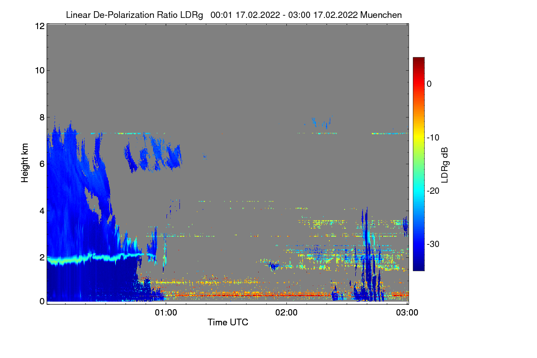Click the '02:00' time tick label

pyautogui.click(x=286, y=313)
